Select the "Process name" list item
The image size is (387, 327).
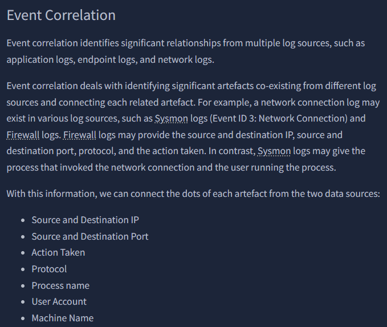(60, 285)
